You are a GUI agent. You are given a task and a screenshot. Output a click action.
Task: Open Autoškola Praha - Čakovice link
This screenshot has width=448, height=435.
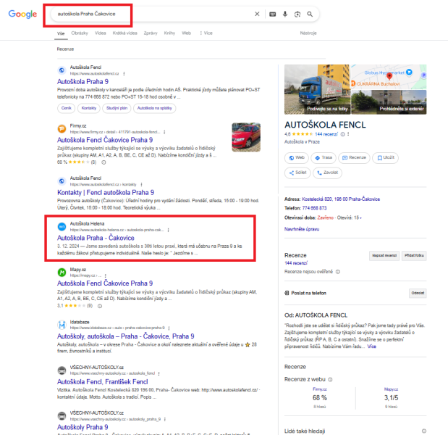[x=96, y=238]
